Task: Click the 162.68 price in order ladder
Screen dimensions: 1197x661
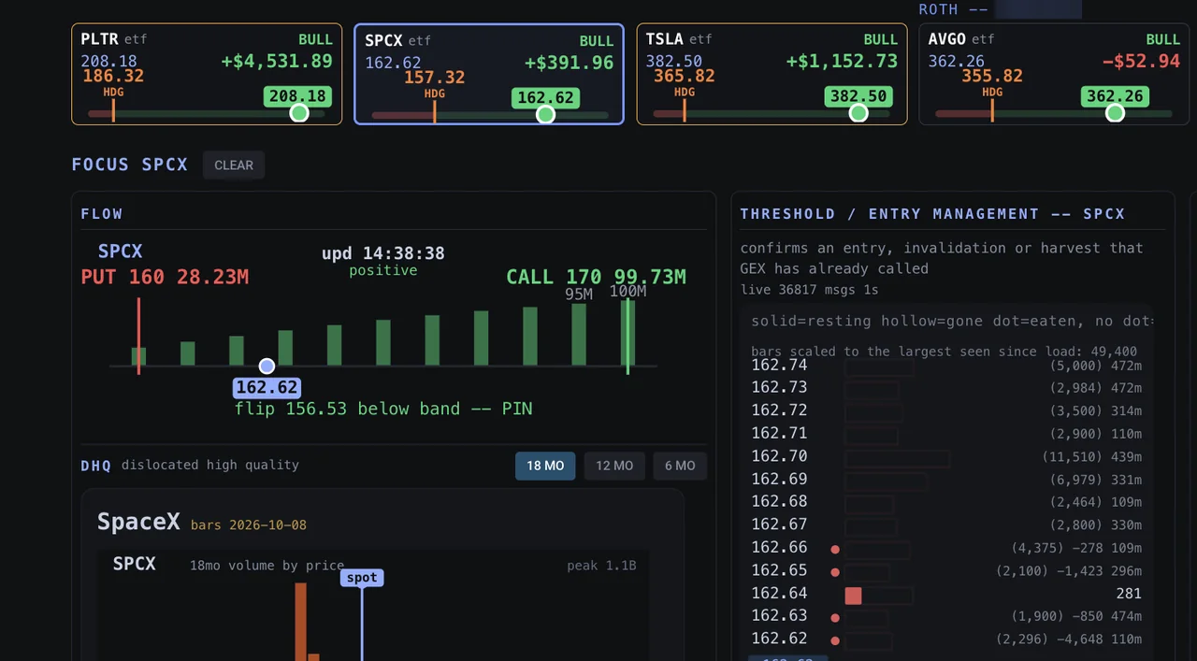Action: coord(779,502)
